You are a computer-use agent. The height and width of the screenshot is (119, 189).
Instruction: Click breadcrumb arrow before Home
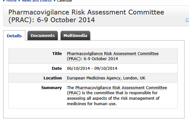point(4,1)
